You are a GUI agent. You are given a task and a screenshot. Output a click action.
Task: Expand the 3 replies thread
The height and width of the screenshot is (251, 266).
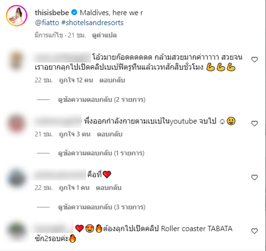[x=102, y=207]
